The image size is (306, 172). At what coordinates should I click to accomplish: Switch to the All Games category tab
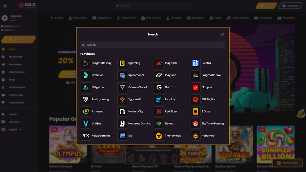coord(263,18)
